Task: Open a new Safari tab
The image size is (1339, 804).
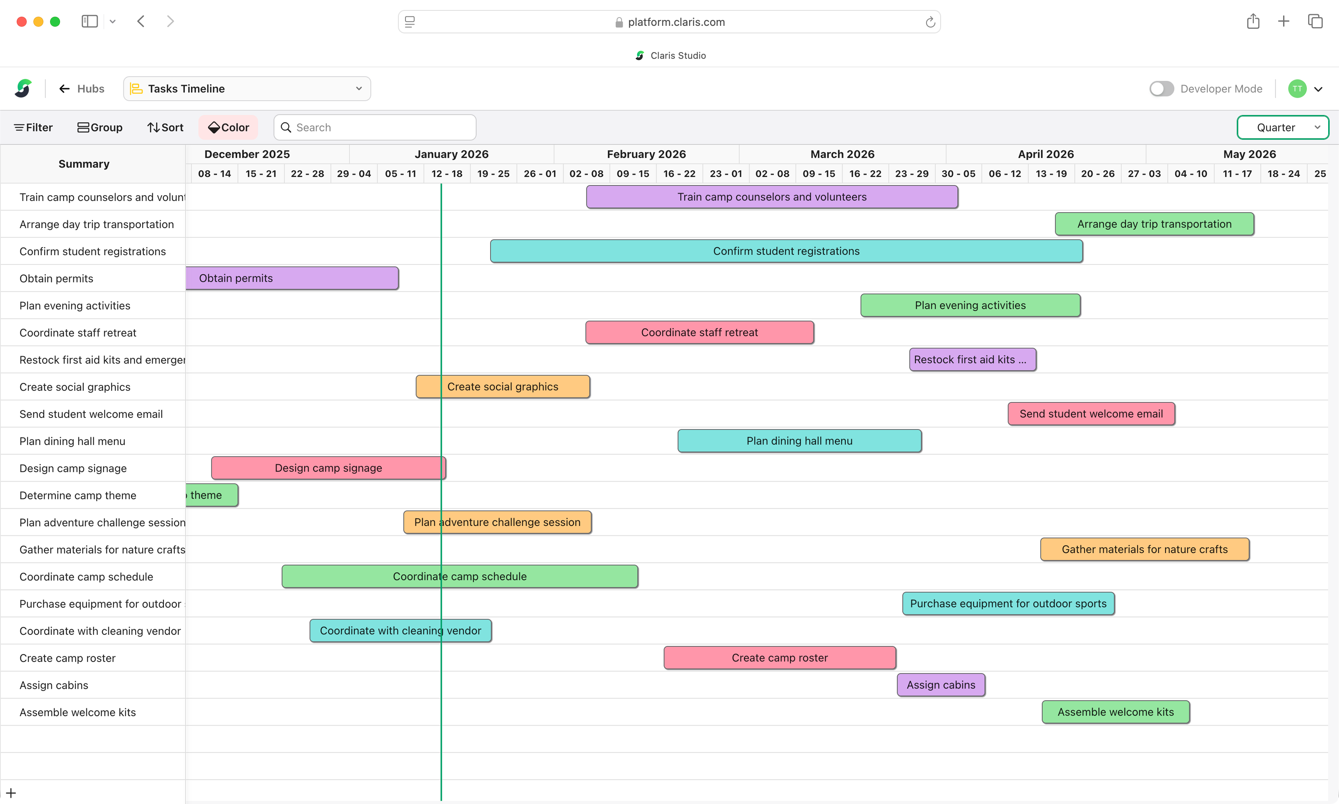Action: coord(1283,22)
